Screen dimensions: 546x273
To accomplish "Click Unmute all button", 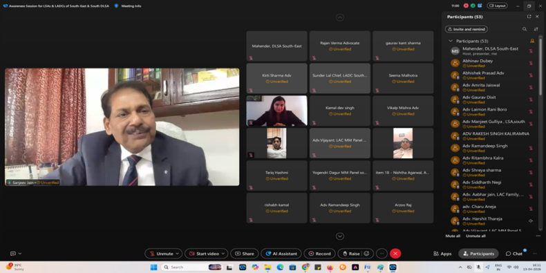I will (476, 236).
